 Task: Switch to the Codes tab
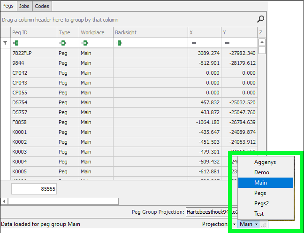coord(42,6)
